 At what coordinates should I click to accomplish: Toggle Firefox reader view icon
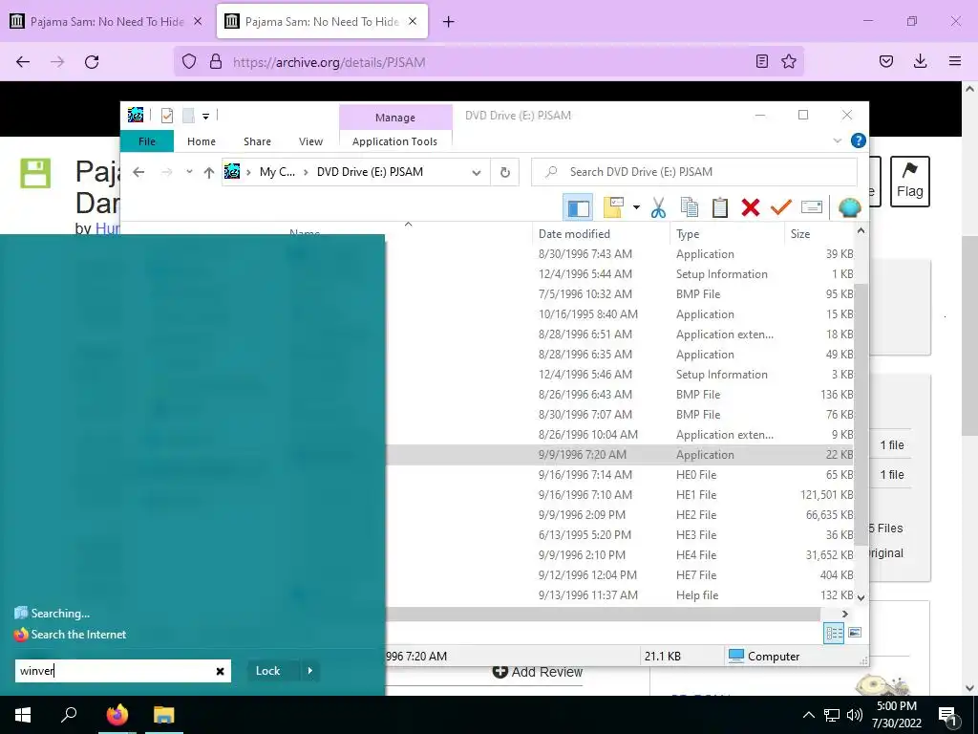[761, 61]
